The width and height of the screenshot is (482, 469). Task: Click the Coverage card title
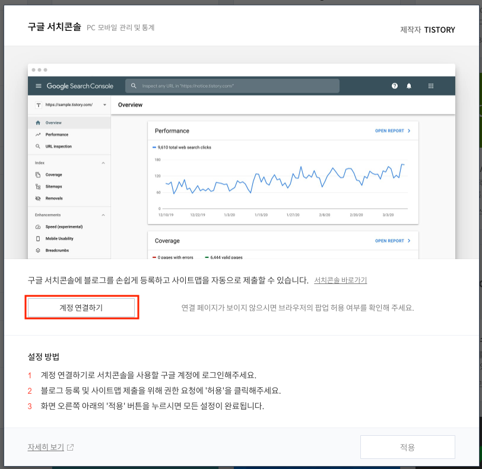point(167,241)
